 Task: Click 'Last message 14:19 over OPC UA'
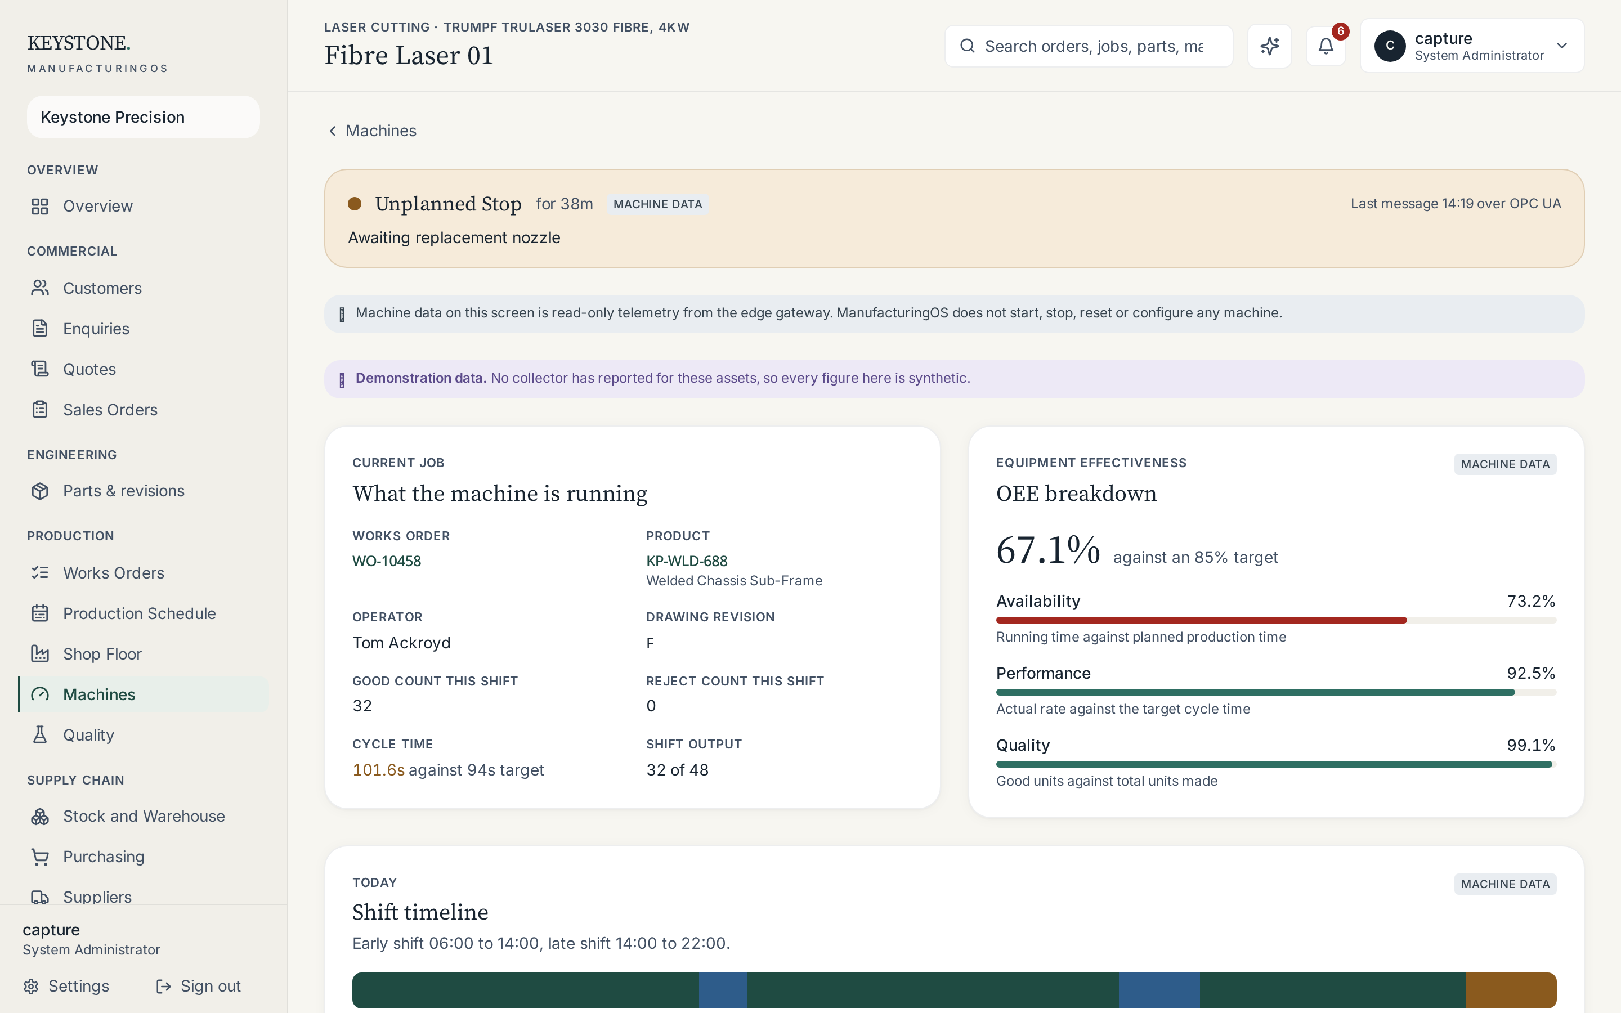tap(1456, 204)
